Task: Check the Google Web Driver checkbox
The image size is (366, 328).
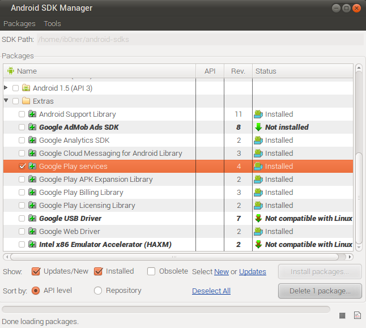Action: (x=22, y=231)
